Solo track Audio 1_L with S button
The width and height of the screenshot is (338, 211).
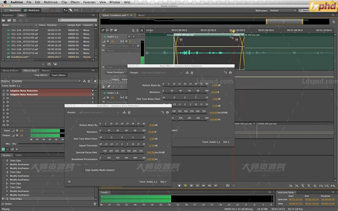134,37
